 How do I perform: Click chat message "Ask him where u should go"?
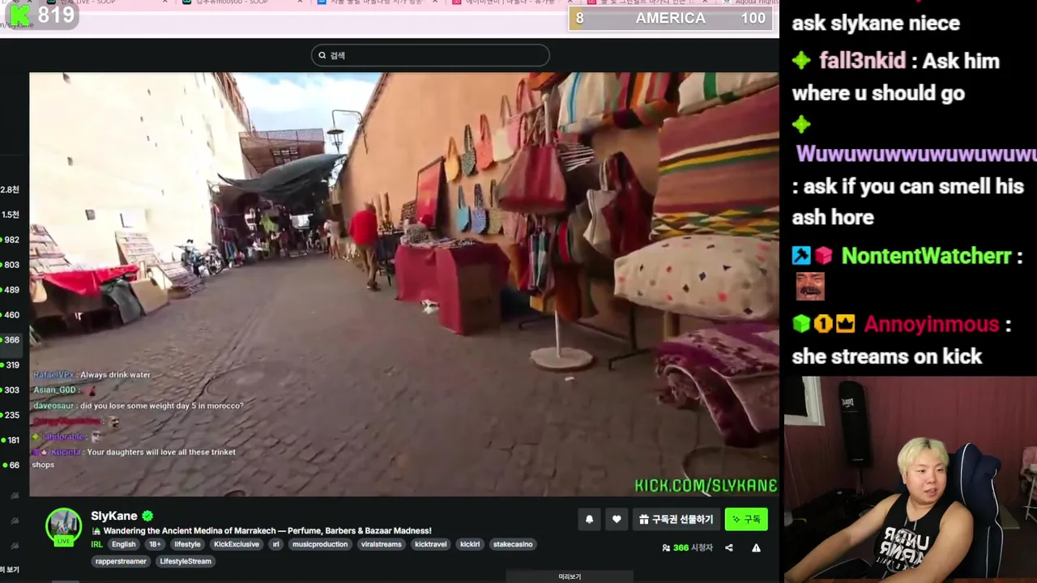pos(894,77)
